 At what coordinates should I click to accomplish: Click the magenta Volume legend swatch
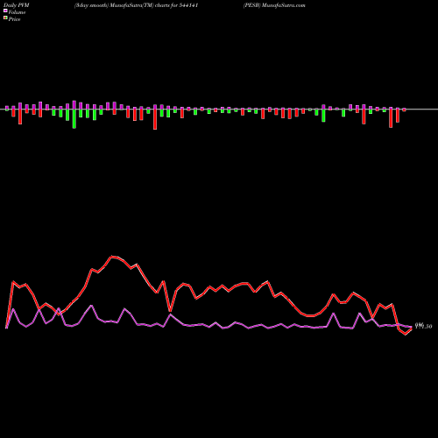(x=5, y=11)
